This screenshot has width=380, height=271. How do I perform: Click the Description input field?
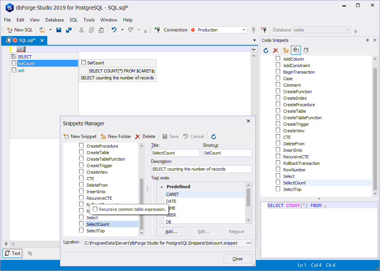[201, 169]
